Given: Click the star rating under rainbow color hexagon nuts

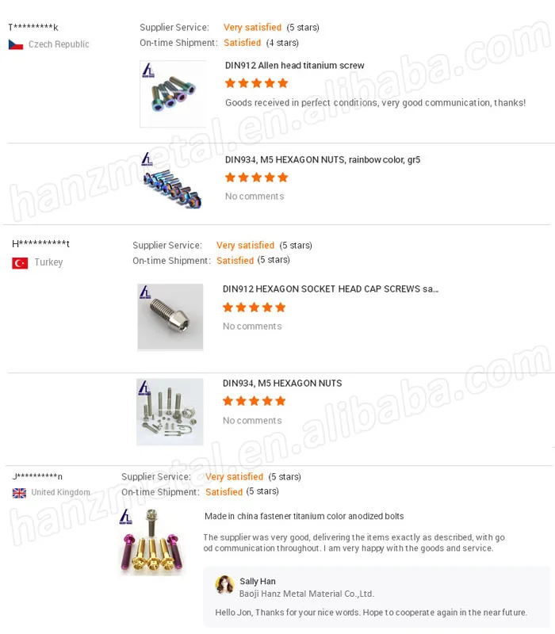Looking at the screenshot, I should 256,178.
